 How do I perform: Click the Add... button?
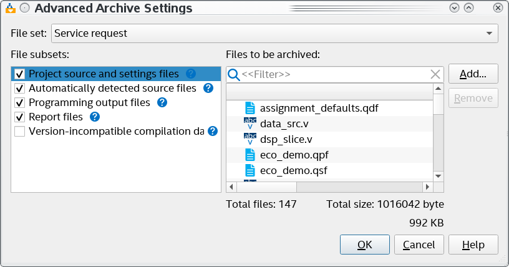[x=473, y=74]
